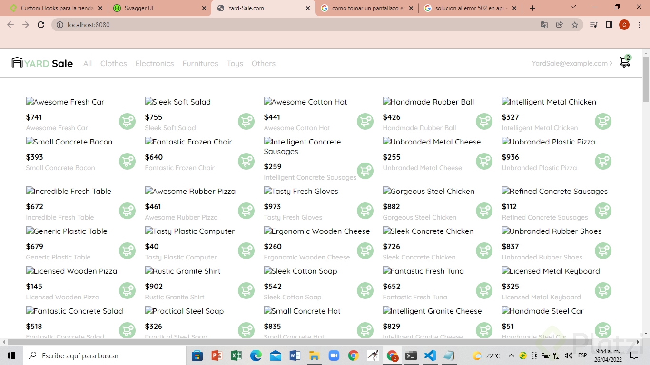Open the Chrome three-dot menu

[639, 25]
